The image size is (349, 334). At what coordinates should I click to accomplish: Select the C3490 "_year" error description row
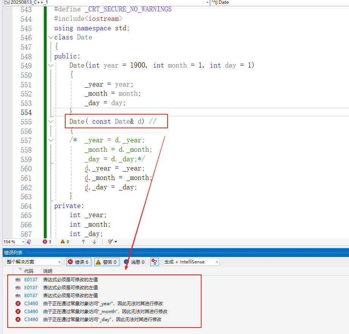103,304
